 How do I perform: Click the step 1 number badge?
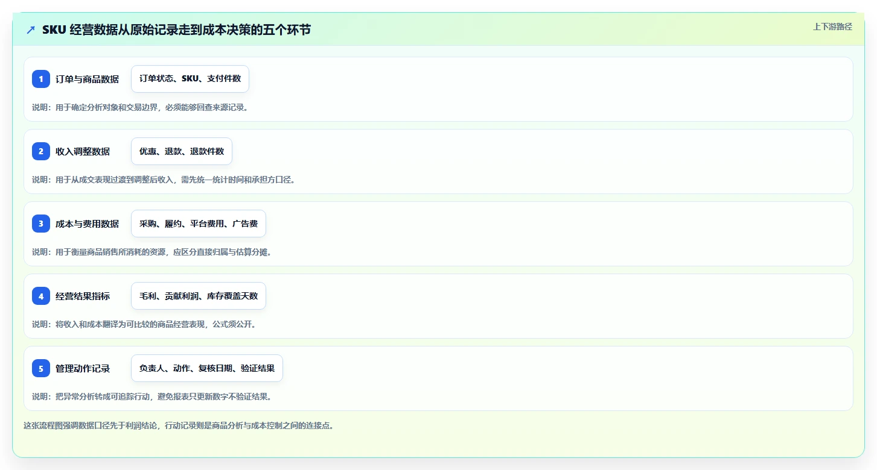41,79
